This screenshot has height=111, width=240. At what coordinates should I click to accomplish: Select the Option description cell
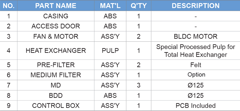pyautogui.click(x=196, y=75)
